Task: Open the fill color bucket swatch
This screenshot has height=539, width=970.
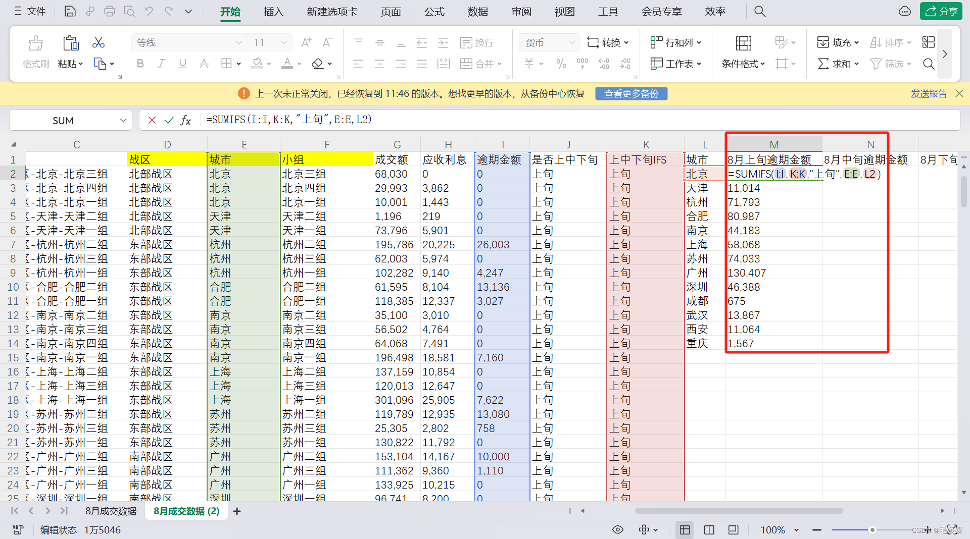Action: (257, 64)
